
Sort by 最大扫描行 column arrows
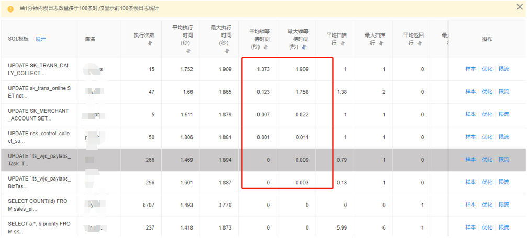381,43
